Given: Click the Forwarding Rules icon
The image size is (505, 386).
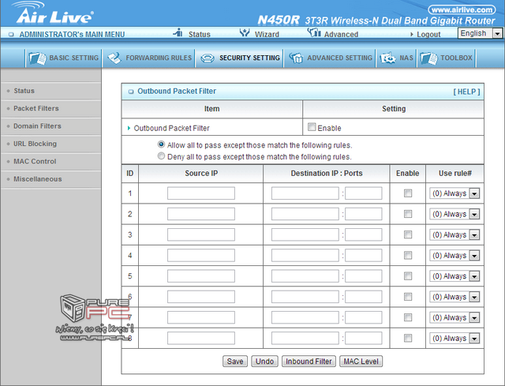Looking at the screenshot, I should pos(114,58).
